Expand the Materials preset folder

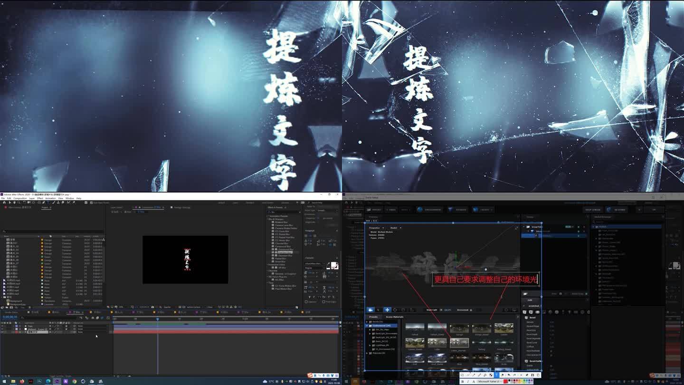click(367, 353)
